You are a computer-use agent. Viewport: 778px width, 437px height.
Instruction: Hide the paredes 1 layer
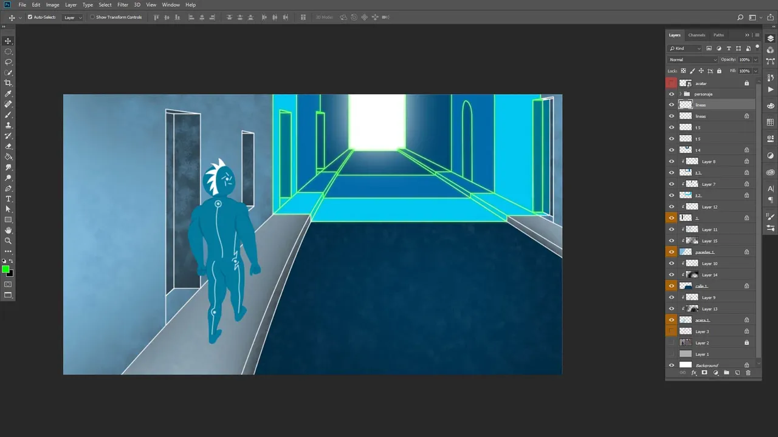coord(672,252)
